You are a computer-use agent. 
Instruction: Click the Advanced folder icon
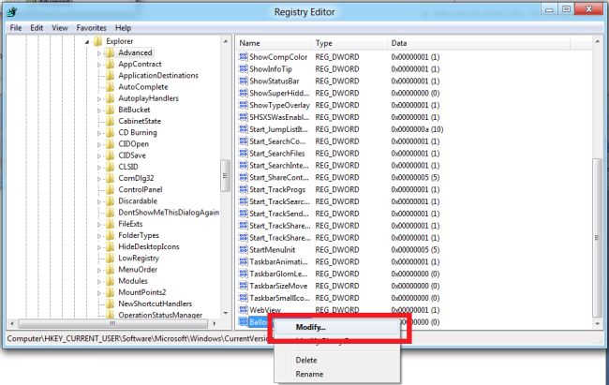pyautogui.click(x=111, y=52)
